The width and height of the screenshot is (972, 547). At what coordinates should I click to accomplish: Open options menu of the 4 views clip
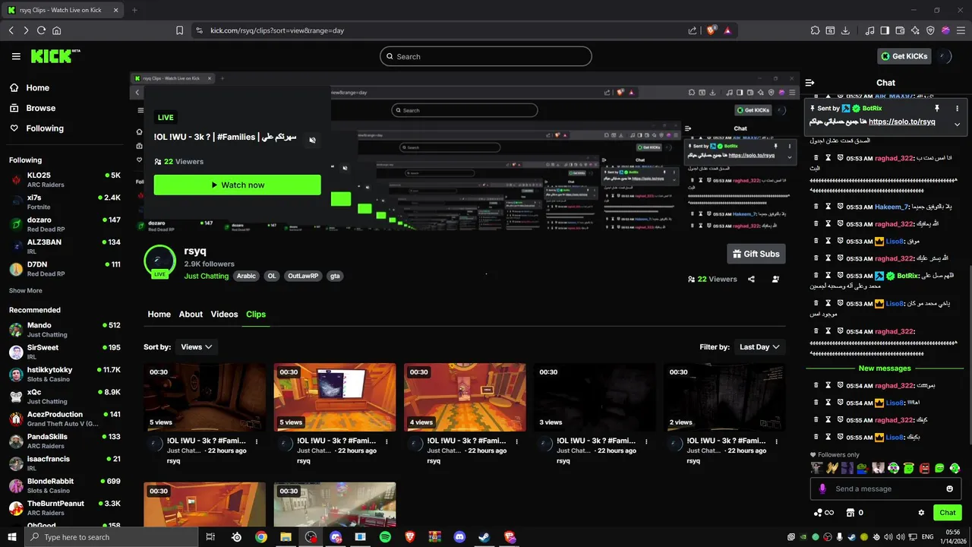coord(516,441)
